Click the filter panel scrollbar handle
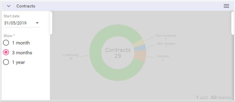The height and width of the screenshot is (102, 235). (51, 23)
